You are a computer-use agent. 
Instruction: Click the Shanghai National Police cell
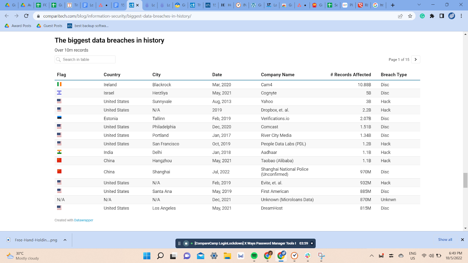point(285,172)
